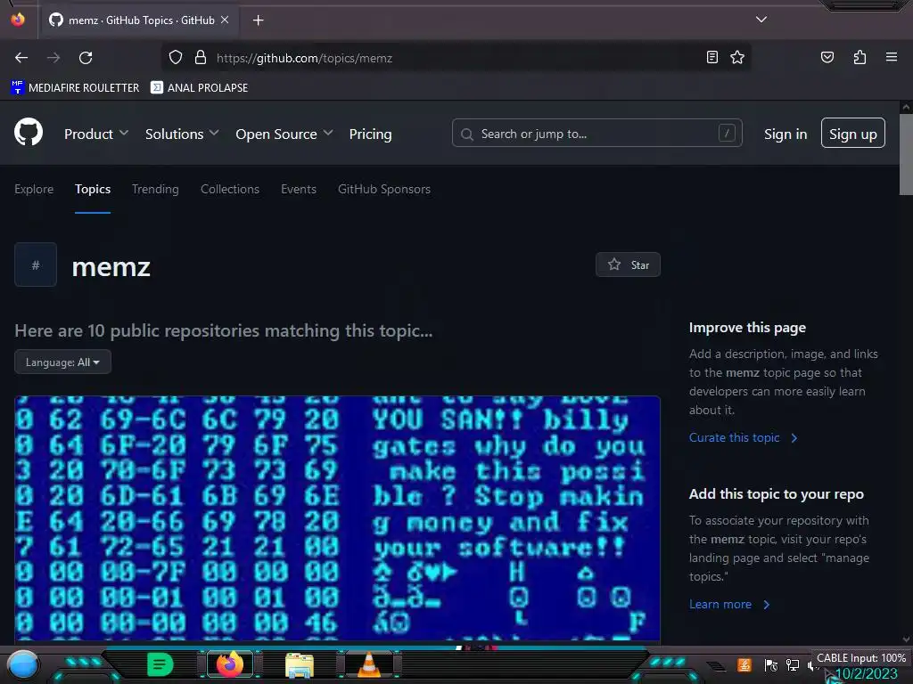The width and height of the screenshot is (913, 684).
Task: Click the Improve this page heading
Action: point(747,328)
